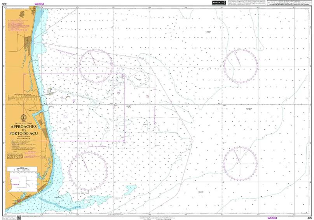Open the inset location map on land
The height and width of the screenshot is (220, 314).
(22, 179)
